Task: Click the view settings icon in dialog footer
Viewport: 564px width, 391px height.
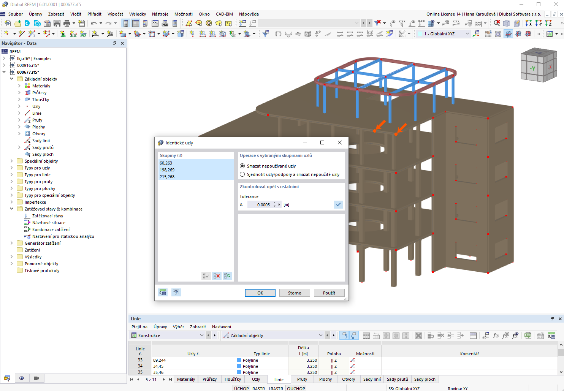Action: tap(176, 292)
